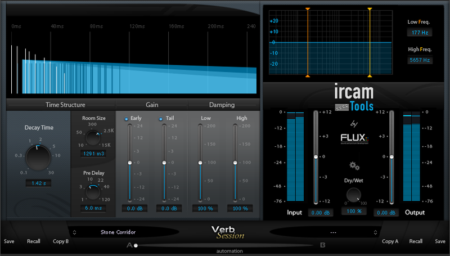Click the low frequency crossover bottom marker
This screenshot has width=450, height=256.
pos(308,76)
